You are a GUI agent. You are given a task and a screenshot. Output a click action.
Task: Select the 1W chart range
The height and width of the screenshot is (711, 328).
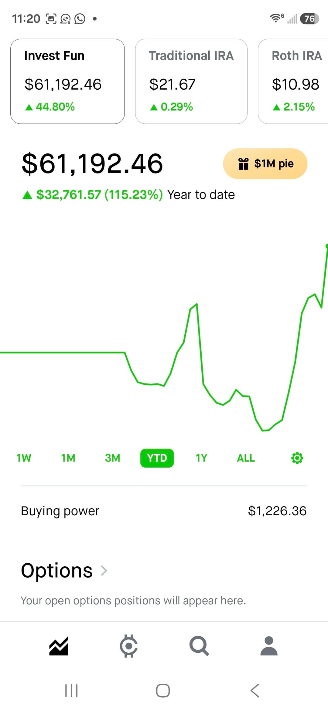[24, 458]
